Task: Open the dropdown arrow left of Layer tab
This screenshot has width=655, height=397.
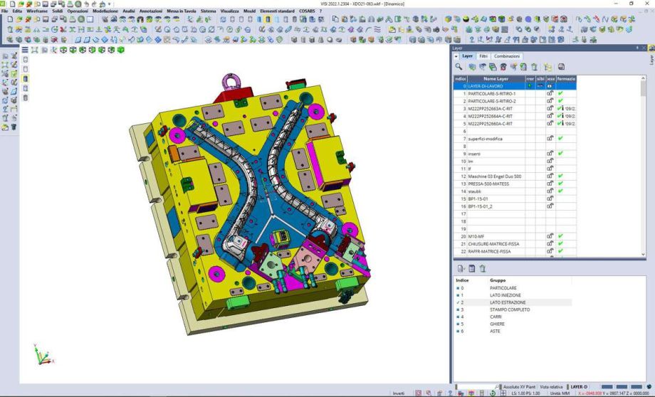Action: tap(456, 56)
